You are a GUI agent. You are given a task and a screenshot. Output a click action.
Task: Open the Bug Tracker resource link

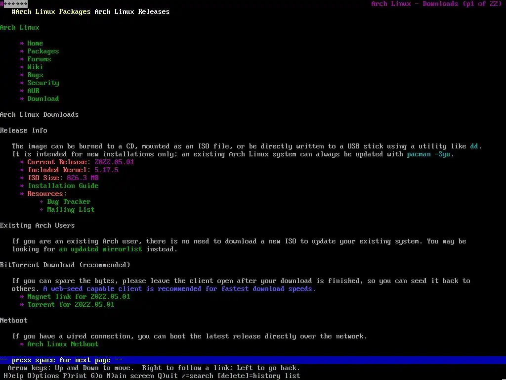tap(69, 202)
